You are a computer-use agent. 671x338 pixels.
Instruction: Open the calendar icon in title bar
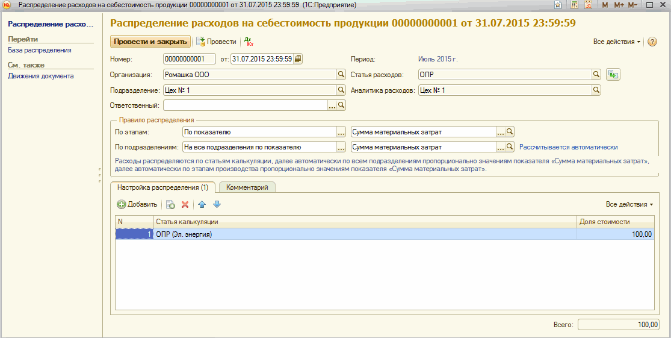pyautogui.click(x=589, y=5)
